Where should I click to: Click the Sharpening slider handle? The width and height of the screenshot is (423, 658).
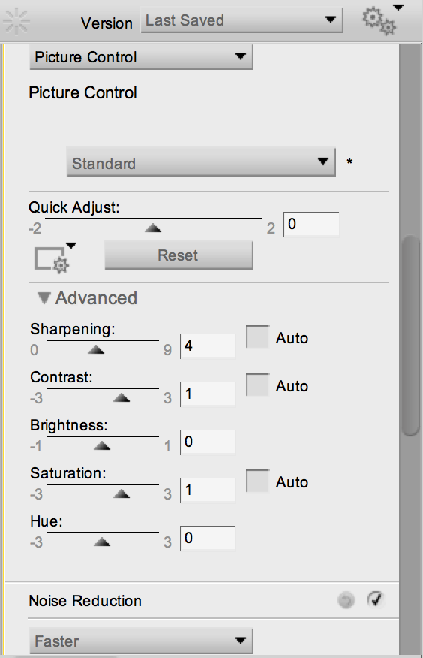point(96,349)
